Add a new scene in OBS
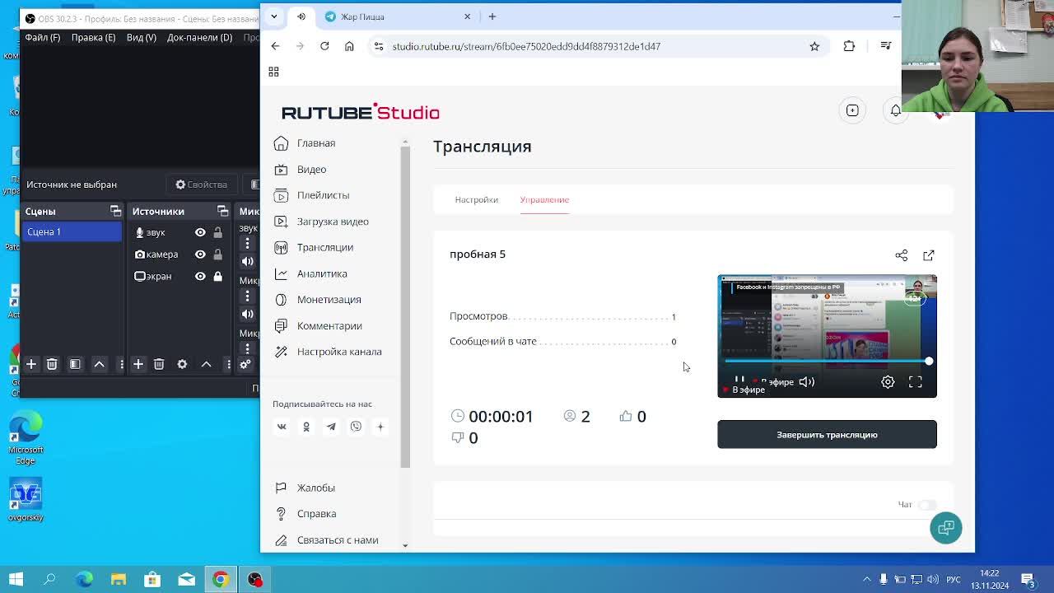This screenshot has width=1054, height=593. pos(31,364)
